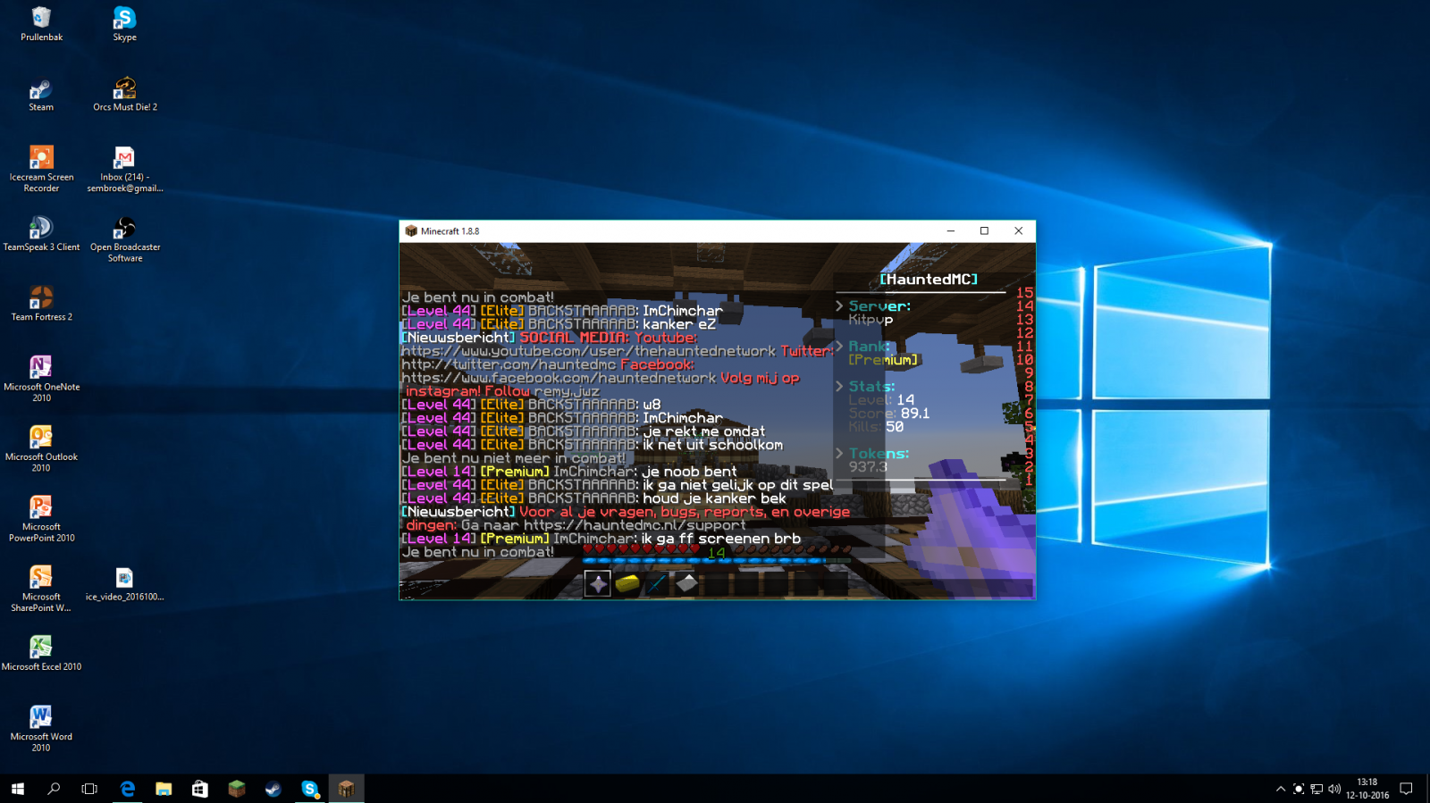
Task: Open the Windows Start menu
Action: 18,789
